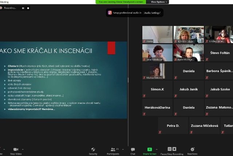Expand the View Options dropdown

pos(159,2)
